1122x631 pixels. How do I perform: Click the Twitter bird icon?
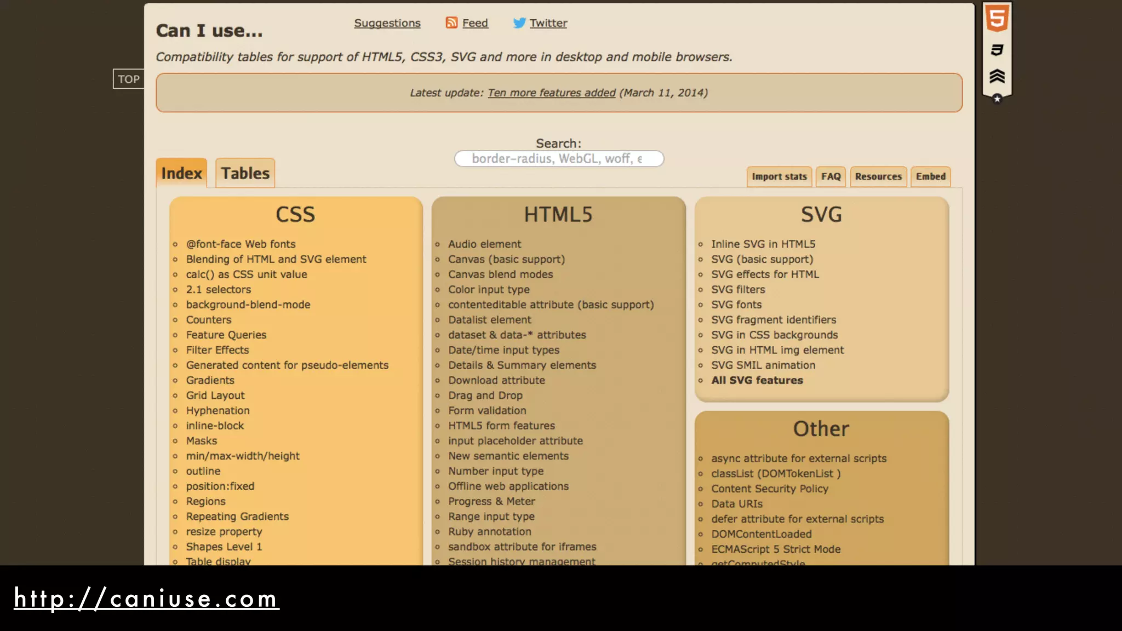[x=519, y=23]
